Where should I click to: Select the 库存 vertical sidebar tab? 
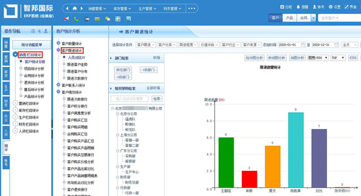pos(6,73)
